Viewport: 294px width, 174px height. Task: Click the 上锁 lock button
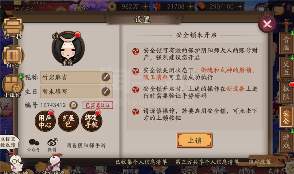coord(194,140)
